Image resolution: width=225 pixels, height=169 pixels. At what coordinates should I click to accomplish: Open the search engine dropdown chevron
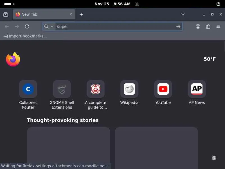click(52, 26)
